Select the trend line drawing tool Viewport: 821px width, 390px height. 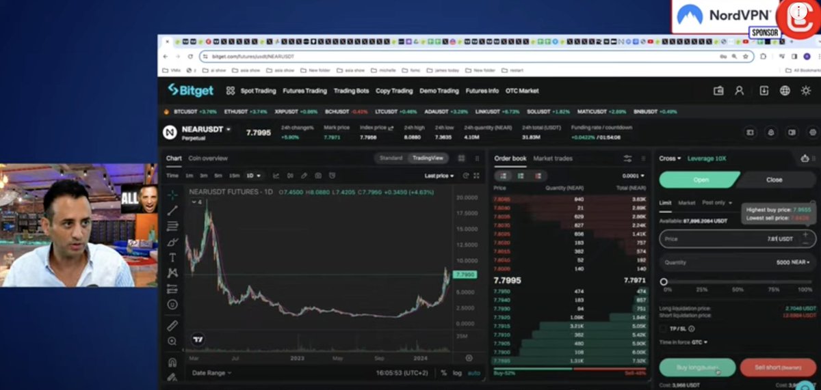coord(172,210)
